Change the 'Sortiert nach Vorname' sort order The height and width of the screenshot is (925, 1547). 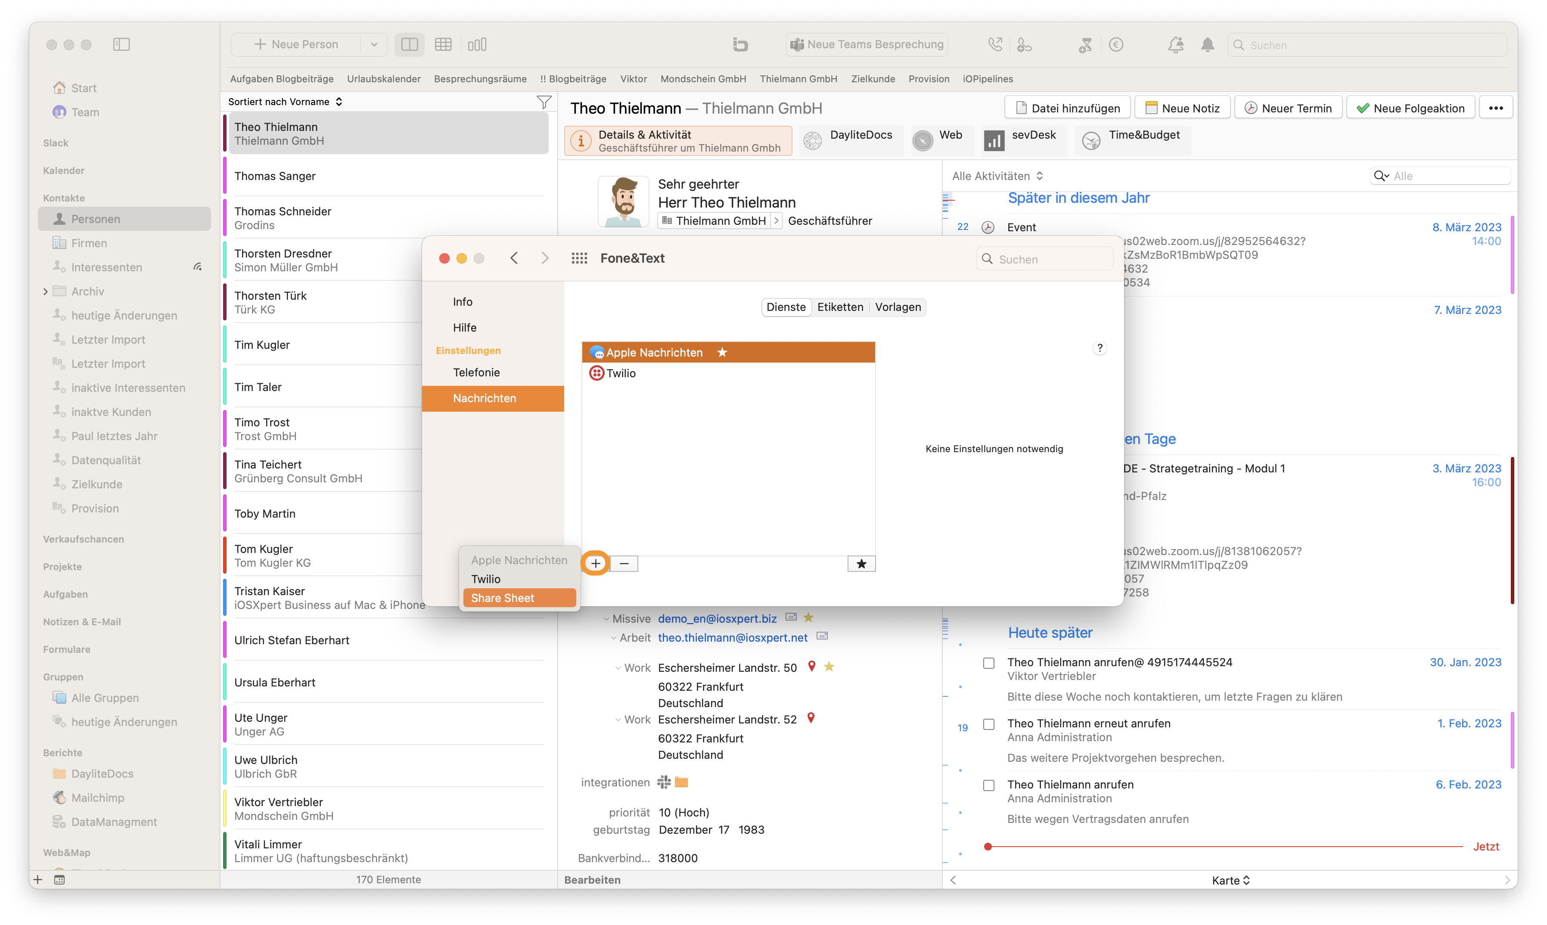pyautogui.click(x=286, y=102)
